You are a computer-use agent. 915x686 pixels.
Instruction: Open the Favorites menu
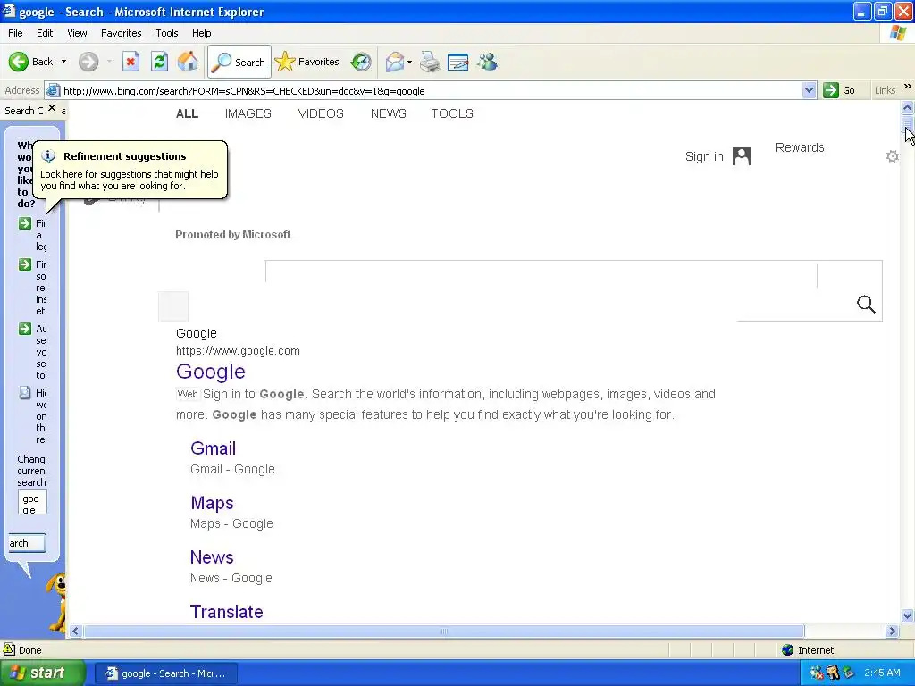click(122, 33)
